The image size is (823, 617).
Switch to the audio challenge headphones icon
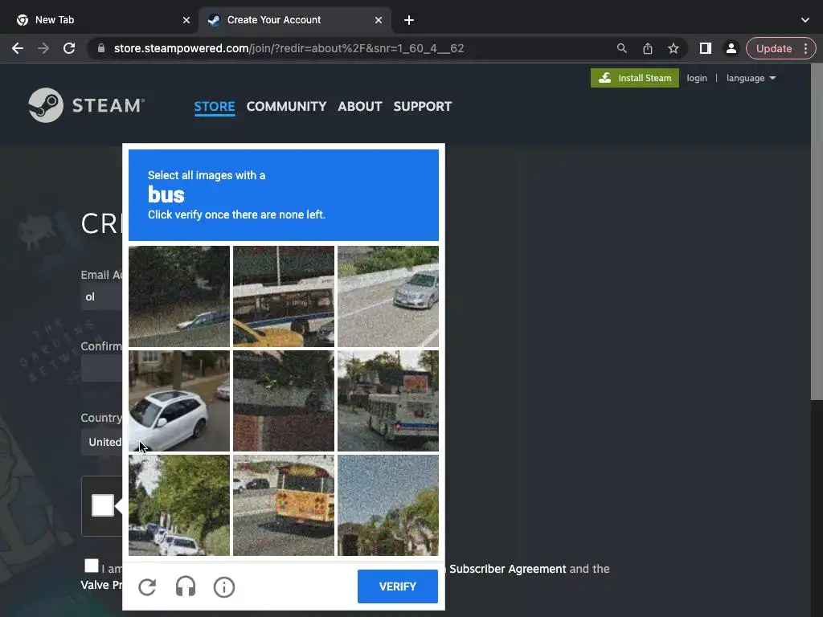click(186, 586)
